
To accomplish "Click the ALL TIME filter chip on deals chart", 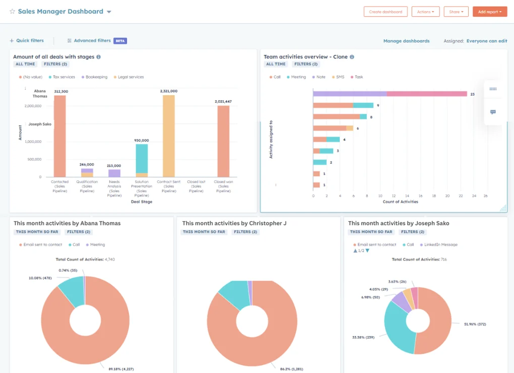I will coord(25,64).
